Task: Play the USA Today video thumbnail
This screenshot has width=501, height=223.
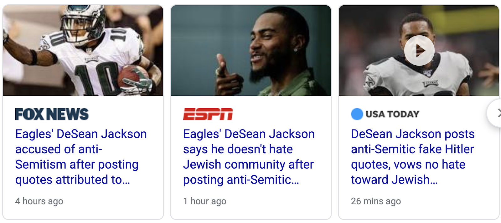Action: click(419, 50)
